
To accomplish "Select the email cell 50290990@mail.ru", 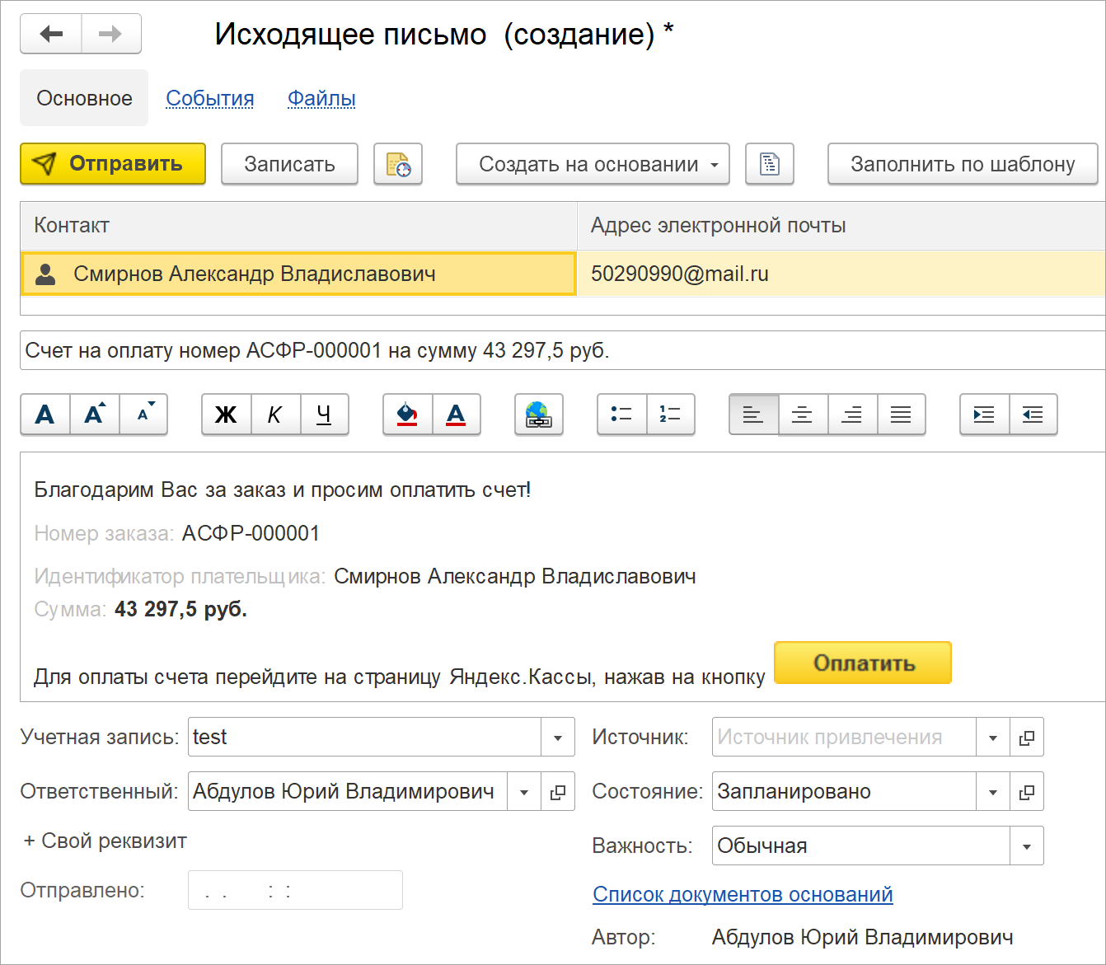I will click(841, 274).
